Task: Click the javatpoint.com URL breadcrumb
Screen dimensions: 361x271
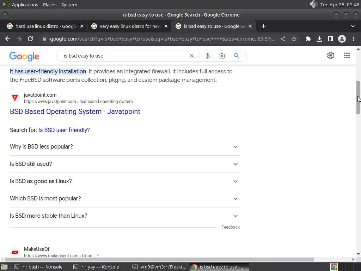Action: pyautogui.click(x=78, y=101)
